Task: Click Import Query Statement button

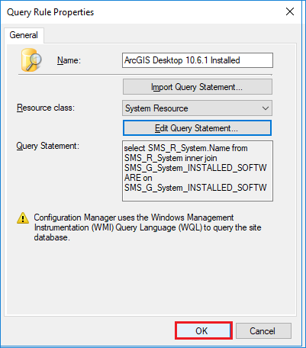Action: point(198,87)
